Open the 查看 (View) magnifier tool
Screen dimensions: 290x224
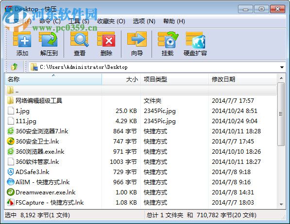click(x=80, y=39)
